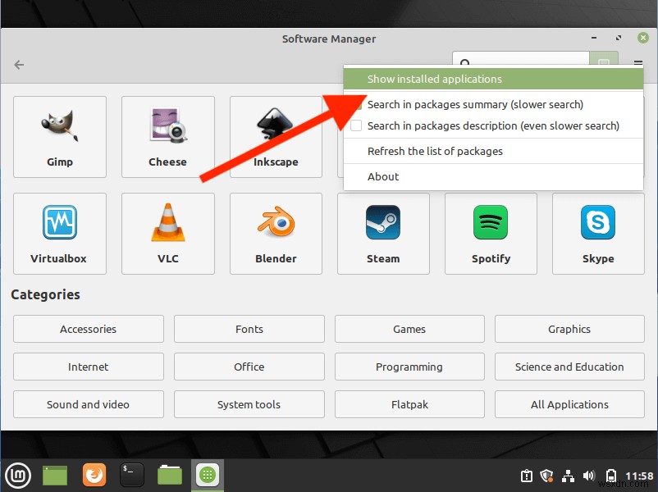
Task: Open the All Applications category
Action: [569, 404]
